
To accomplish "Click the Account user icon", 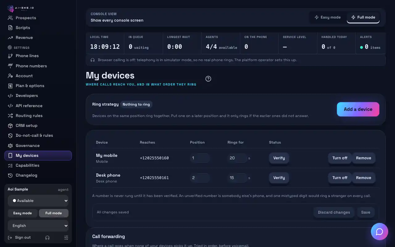I will [x=10, y=76].
